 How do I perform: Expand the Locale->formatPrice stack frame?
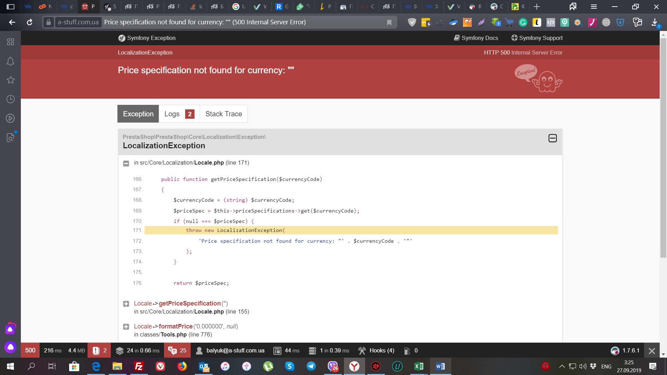[126, 327]
